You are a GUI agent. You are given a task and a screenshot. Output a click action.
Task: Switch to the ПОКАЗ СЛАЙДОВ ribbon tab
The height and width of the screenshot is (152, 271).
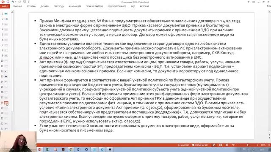[94, 6]
